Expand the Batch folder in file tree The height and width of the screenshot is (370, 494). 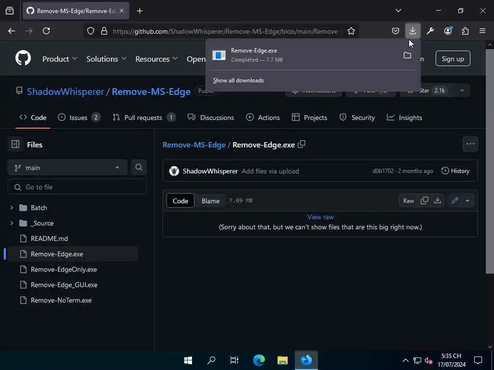point(12,208)
